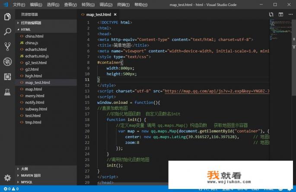Open the 文件(F) menu

pos(19,4)
